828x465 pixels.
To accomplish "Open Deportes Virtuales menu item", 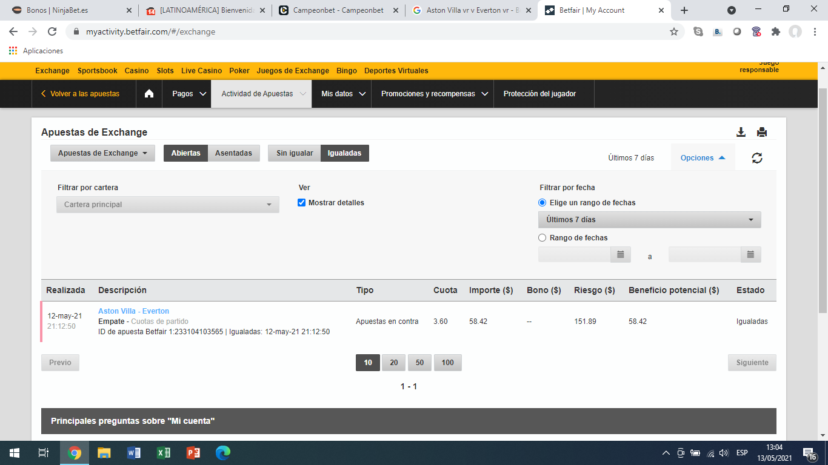I will pos(396,71).
